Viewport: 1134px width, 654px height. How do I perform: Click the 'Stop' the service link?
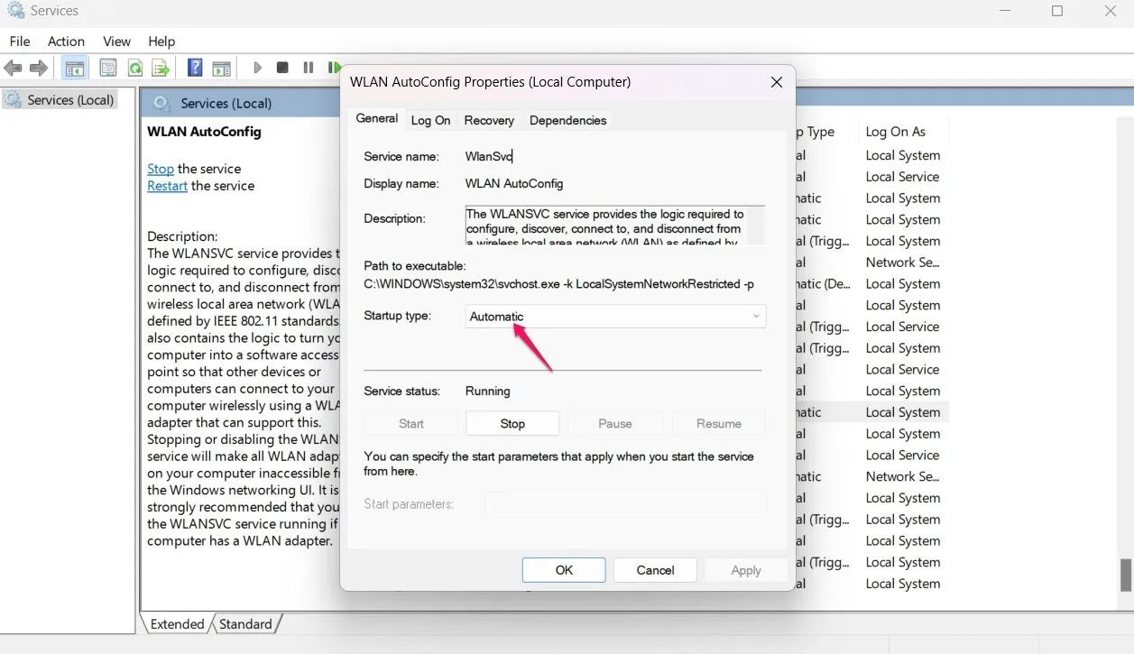coord(161,169)
